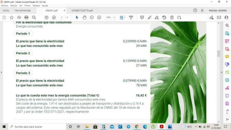Open fill and sign sidebar tool
Viewport: 231px width, 130px height.
click(227, 88)
